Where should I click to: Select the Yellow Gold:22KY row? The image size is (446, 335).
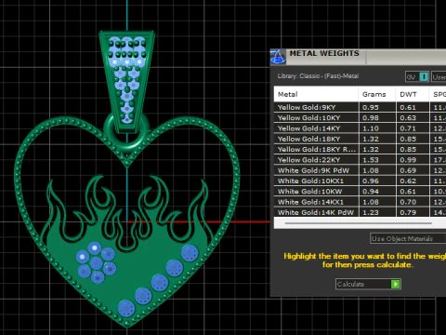pyautogui.click(x=360, y=160)
